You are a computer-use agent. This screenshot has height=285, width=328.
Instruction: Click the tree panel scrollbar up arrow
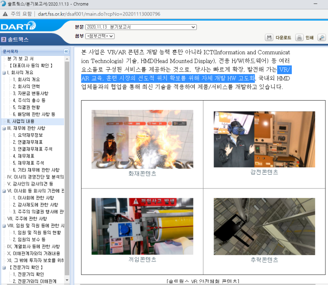coord(67,59)
